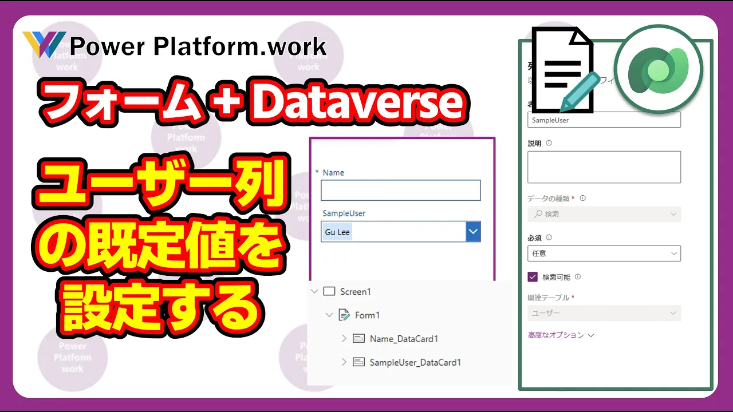733x412 pixels.
Task: Click the Power Platform.work title text
Action: coord(198,46)
